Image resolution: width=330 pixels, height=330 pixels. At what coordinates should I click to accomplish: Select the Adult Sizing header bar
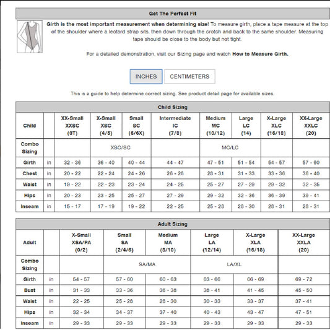tap(173, 224)
